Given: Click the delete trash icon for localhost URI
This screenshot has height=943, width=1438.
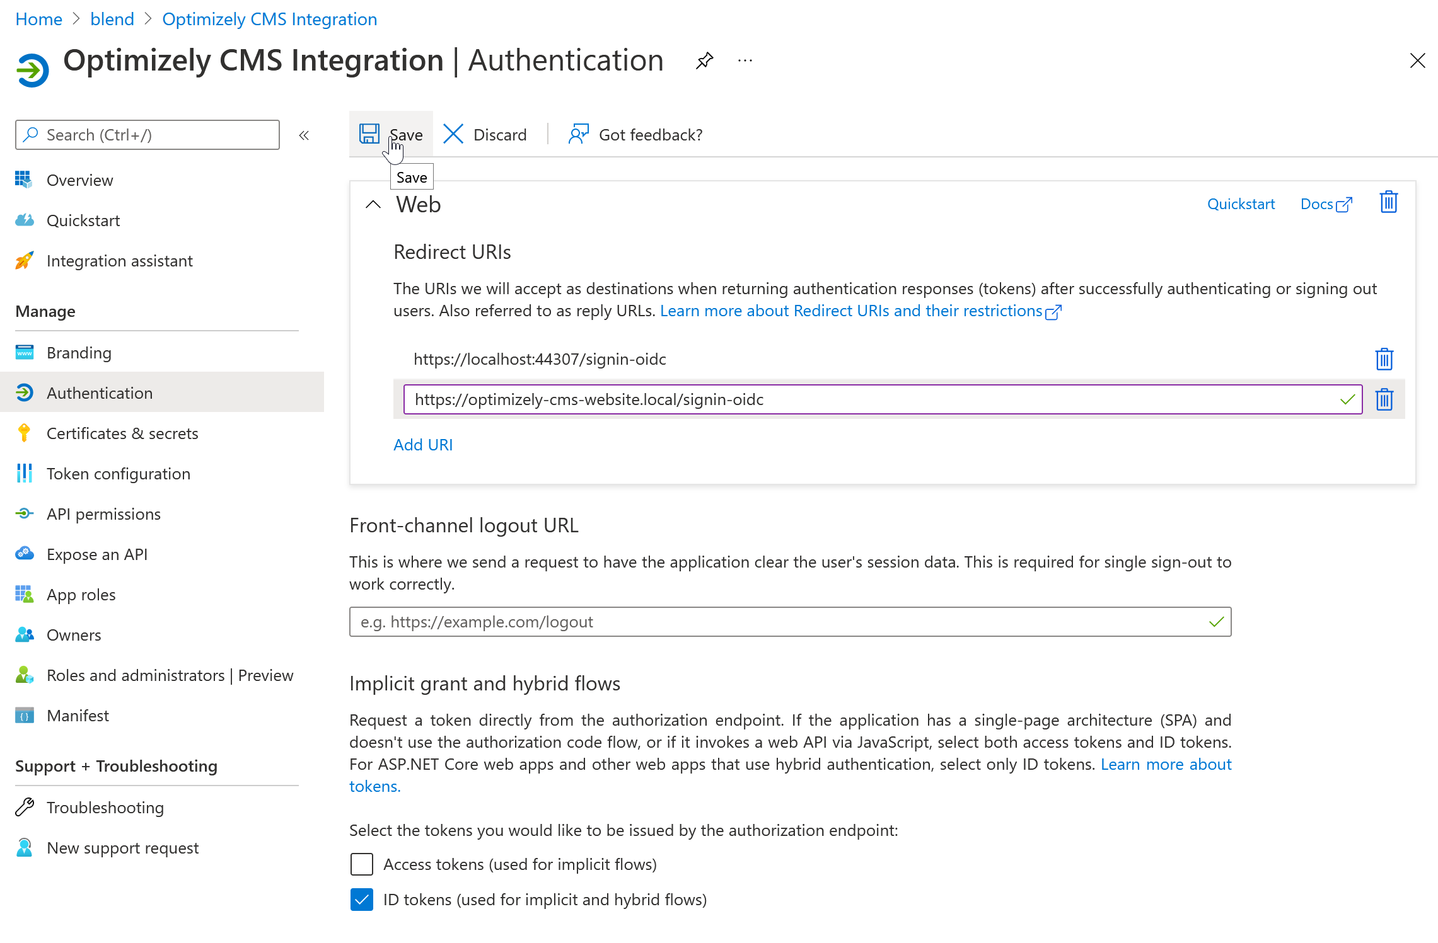Looking at the screenshot, I should (x=1388, y=358).
